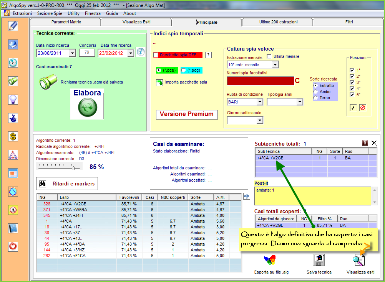Screen dimensions: 385x282
Task: Open the Estrazione mensile dropdown
Action: (x=275, y=65)
